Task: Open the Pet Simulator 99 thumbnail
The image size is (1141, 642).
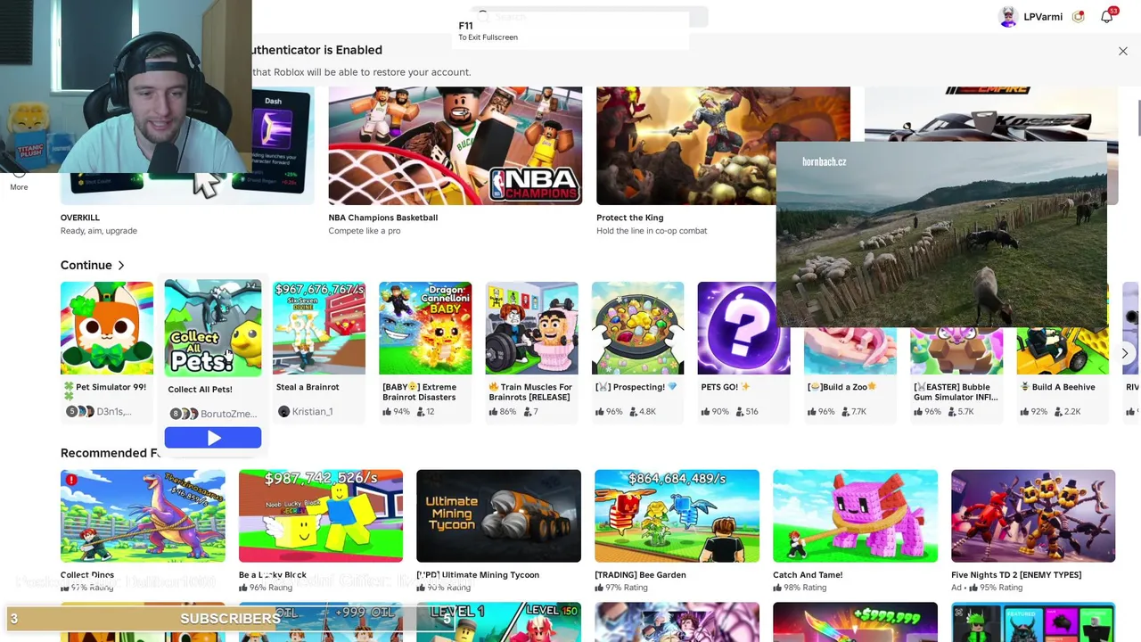Action: click(x=107, y=328)
